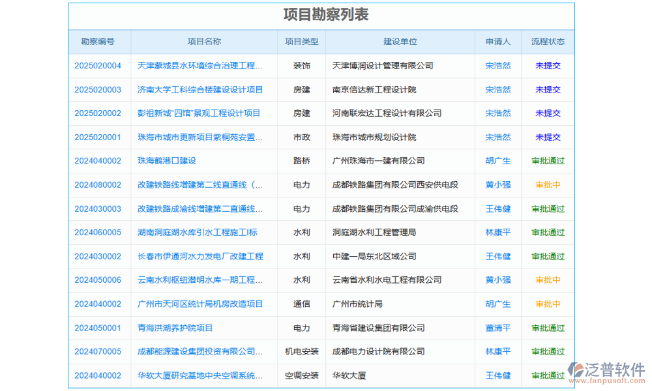Open project 济南大学工科综合楼建设设计项目
The height and width of the screenshot is (391, 652).
pos(201,89)
